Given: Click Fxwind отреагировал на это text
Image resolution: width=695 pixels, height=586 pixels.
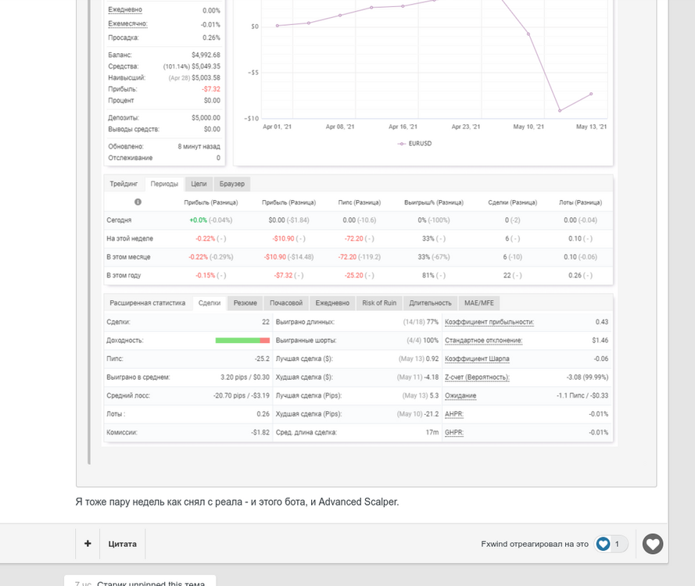Looking at the screenshot, I should pos(535,544).
